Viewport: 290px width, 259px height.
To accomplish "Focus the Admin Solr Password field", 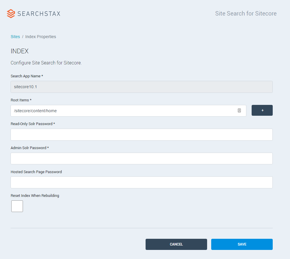I will (141, 159).
